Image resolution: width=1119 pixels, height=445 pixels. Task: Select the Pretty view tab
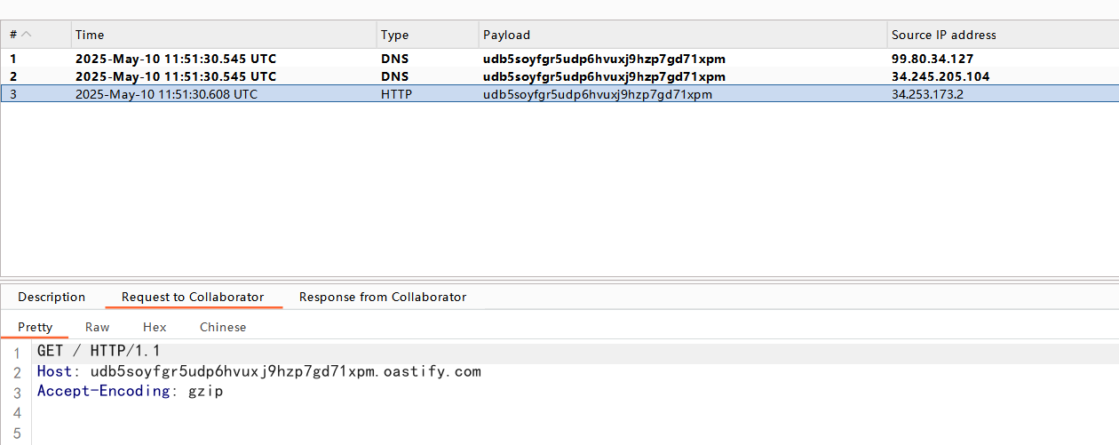[x=36, y=327]
